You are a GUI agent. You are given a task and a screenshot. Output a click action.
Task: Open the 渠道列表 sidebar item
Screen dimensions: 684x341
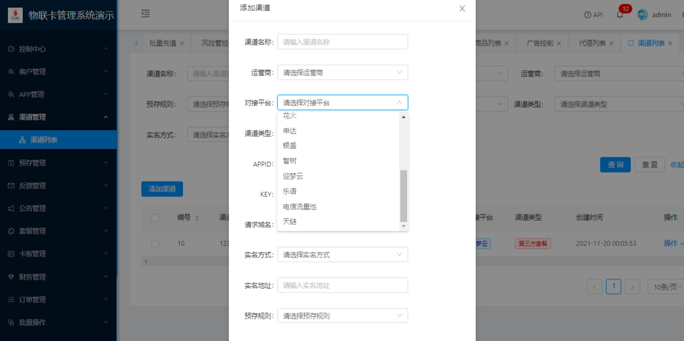(x=58, y=140)
